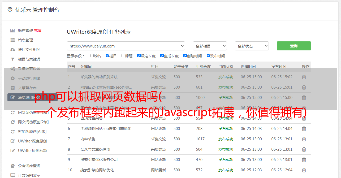Toggle the 标题 display field checkbox

click(x=123, y=56)
